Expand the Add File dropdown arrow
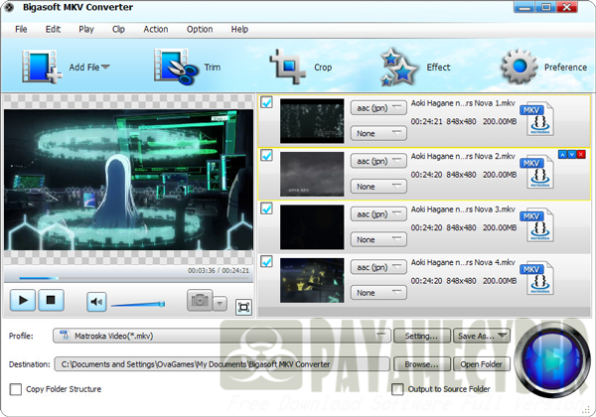 (x=105, y=67)
